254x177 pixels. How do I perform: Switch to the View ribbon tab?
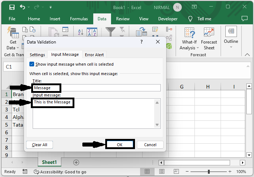144,19
